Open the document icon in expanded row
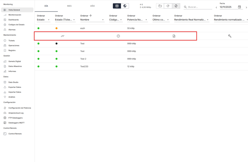248x162 pixels. pyautogui.click(x=174, y=36)
